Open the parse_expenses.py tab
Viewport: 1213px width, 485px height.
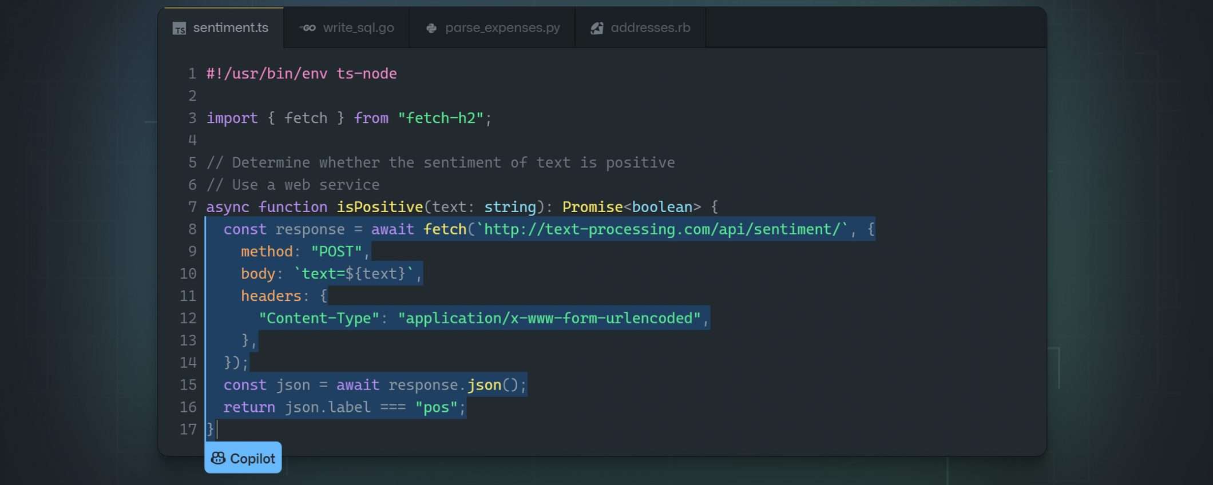(502, 28)
